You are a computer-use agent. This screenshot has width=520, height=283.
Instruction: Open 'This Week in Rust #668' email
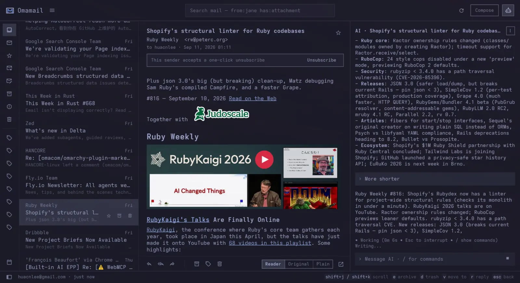(79, 103)
